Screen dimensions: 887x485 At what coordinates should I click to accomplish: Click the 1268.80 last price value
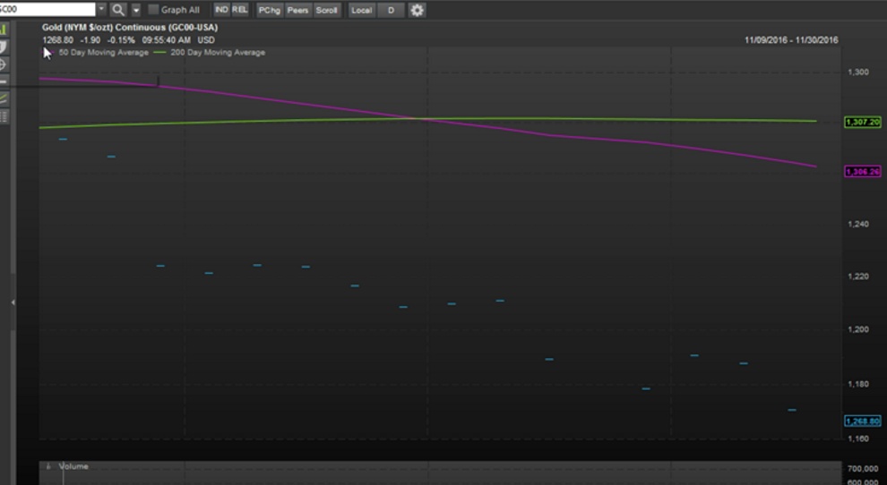tap(57, 40)
